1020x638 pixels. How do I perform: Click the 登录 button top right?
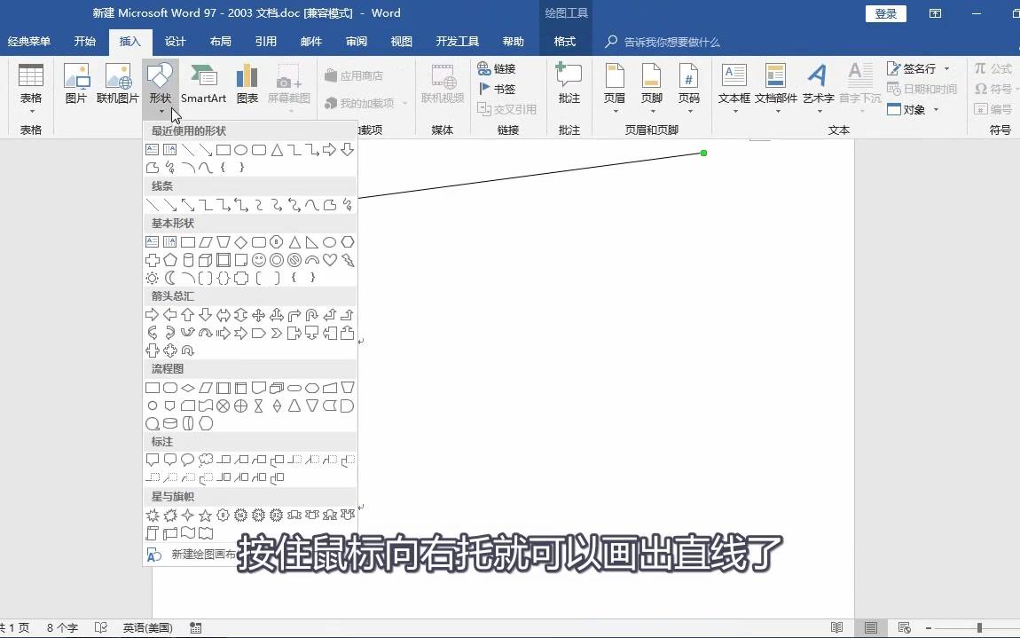[x=885, y=13]
